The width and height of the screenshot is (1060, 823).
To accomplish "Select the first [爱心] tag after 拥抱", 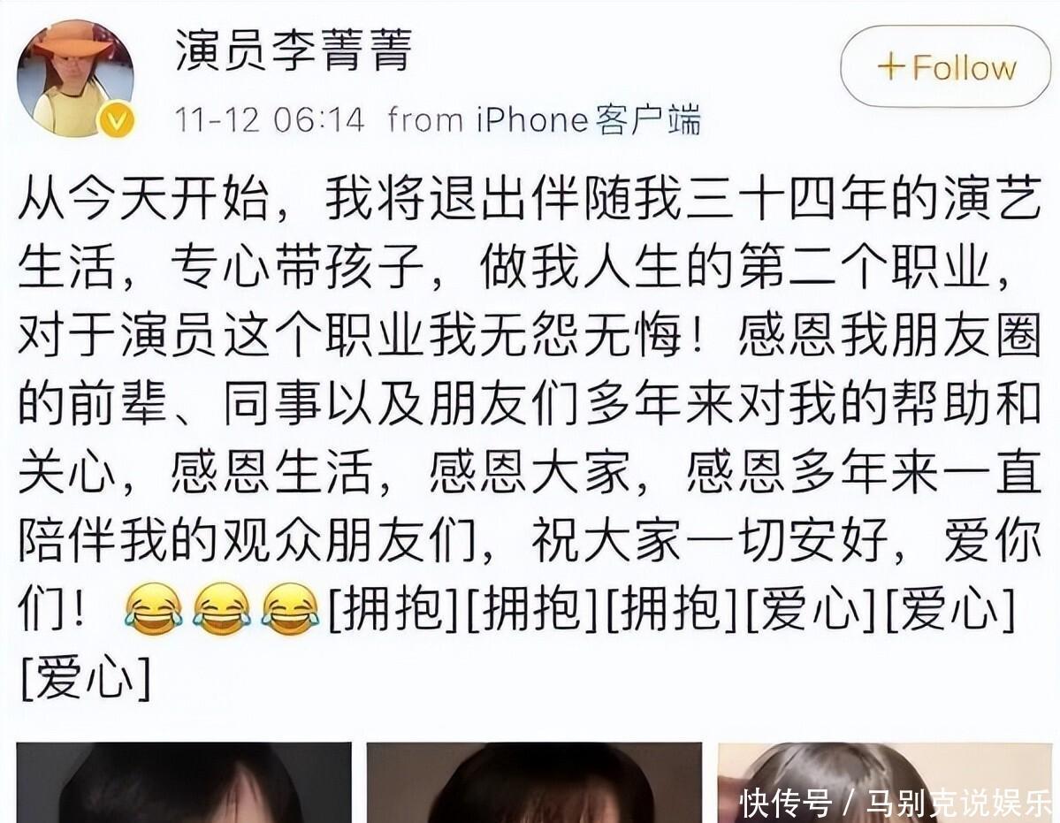I will point(812,609).
